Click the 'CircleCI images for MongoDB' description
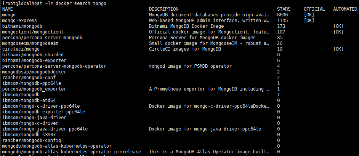This screenshot has width=359, height=156. (185, 49)
